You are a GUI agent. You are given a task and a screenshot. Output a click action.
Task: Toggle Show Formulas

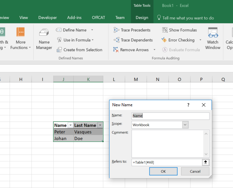point(179,30)
